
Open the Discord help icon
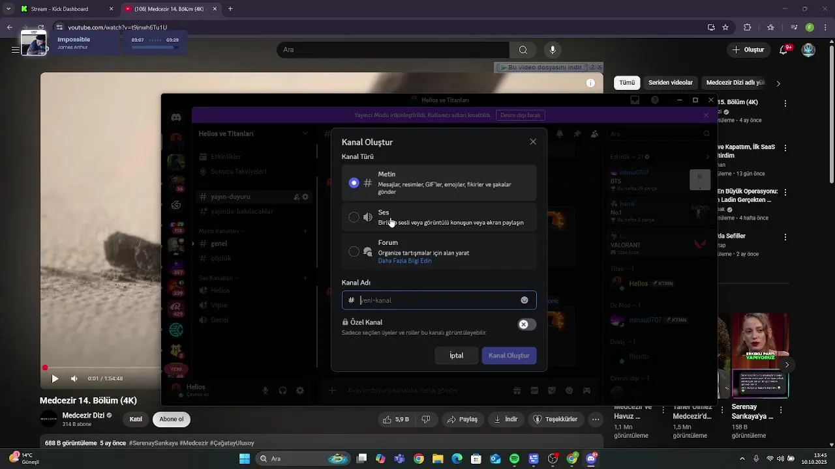click(x=655, y=100)
